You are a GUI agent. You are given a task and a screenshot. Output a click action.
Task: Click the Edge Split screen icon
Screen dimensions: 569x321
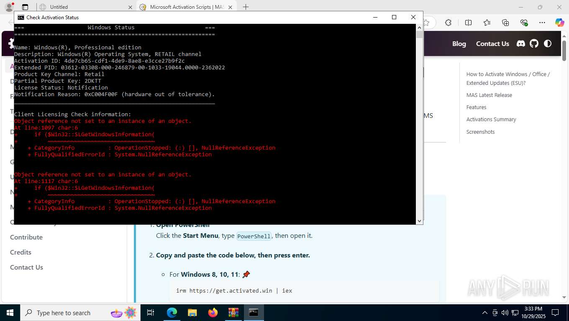[x=468, y=23]
